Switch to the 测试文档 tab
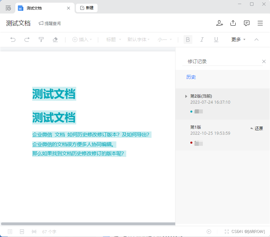 click(x=45, y=8)
